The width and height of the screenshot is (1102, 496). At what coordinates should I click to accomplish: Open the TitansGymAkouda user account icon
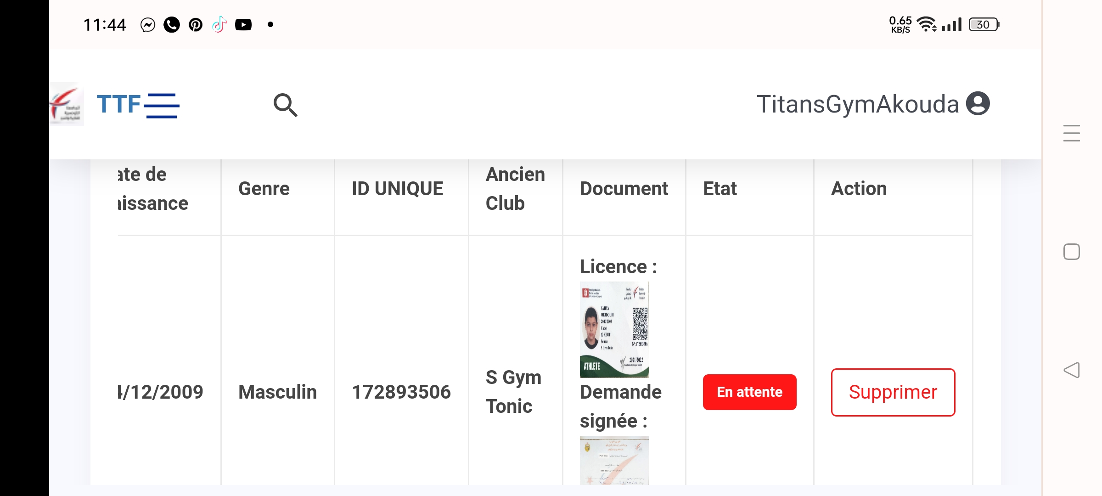978,104
